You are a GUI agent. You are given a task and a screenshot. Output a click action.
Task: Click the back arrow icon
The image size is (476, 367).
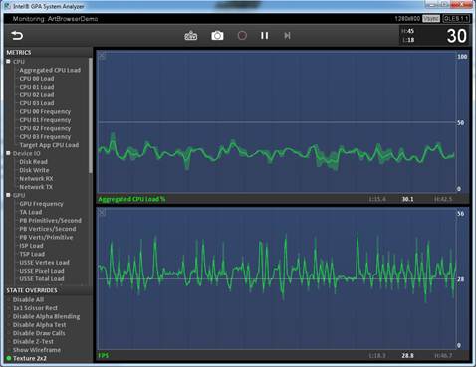click(x=17, y=35)
